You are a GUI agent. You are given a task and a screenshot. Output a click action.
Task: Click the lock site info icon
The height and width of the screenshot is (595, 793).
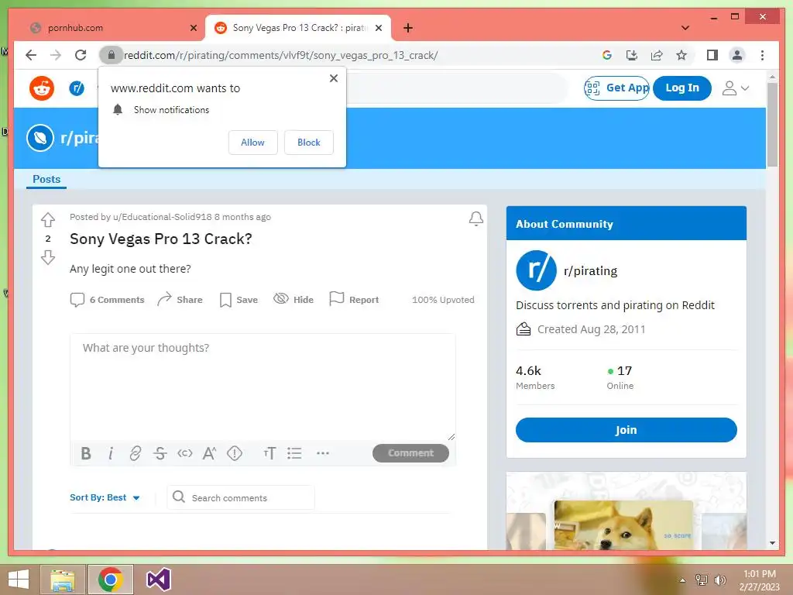(x=112, y=55)
